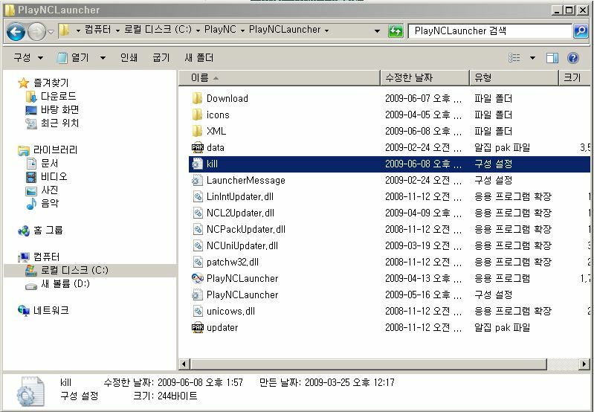This screenshot has width=594, height=412.
Task: Click 인쇄 in the toolbar
Action: (129, 57)
